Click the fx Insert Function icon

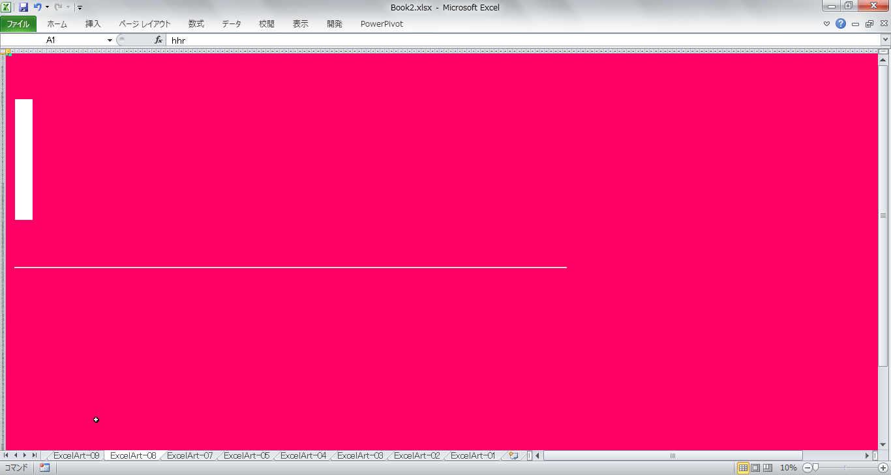click(x=159, y=40)
